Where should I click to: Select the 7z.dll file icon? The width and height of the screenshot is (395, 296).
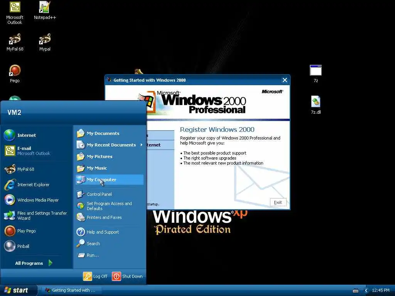coord(316,105)
